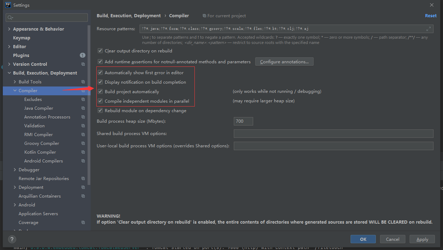Image resolution: width=443 pixels, height=250 pixels.
Task: Click the project-level icon beside Build Tools
Action: pyautogui.click(x=83, y=82)
